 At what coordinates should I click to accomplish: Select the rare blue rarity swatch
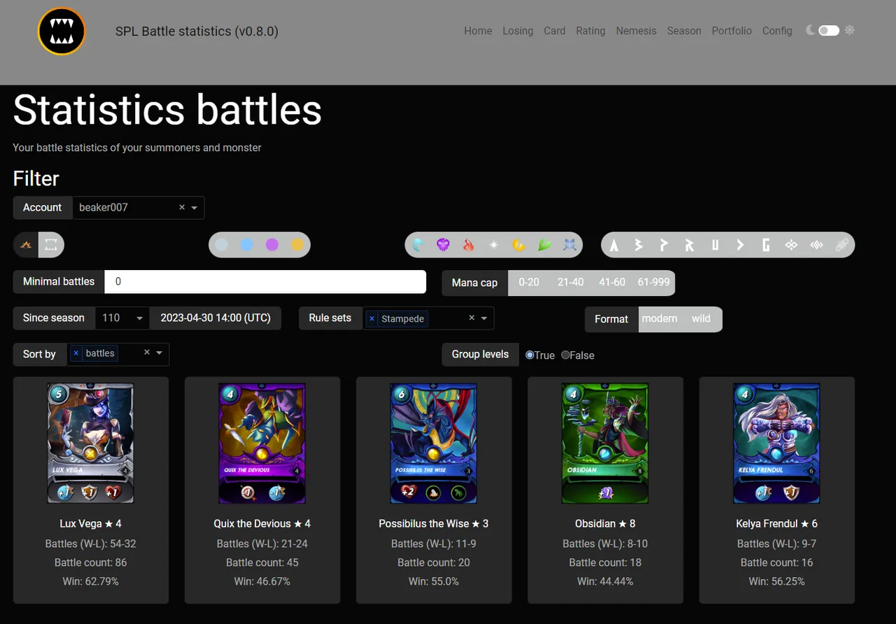[246, 245]
